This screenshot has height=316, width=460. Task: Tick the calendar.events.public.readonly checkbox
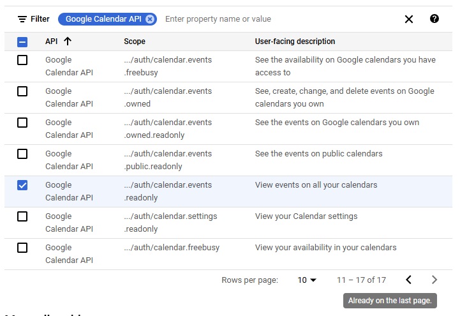(x=22, y=154)
